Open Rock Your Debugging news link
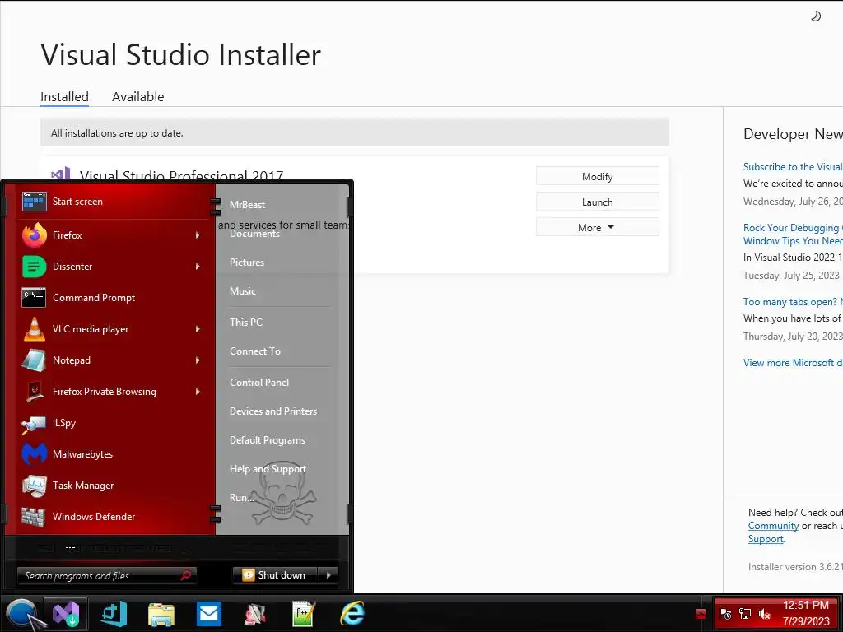Viewport: 843px width, 632px height. point(793,235)
